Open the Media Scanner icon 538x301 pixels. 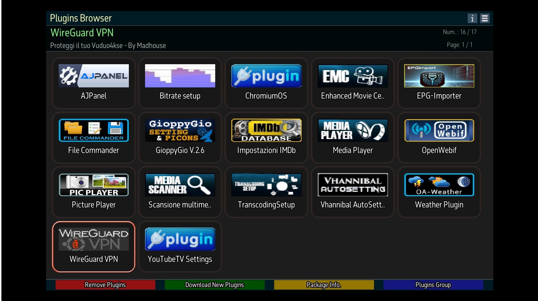click(180, 185)
